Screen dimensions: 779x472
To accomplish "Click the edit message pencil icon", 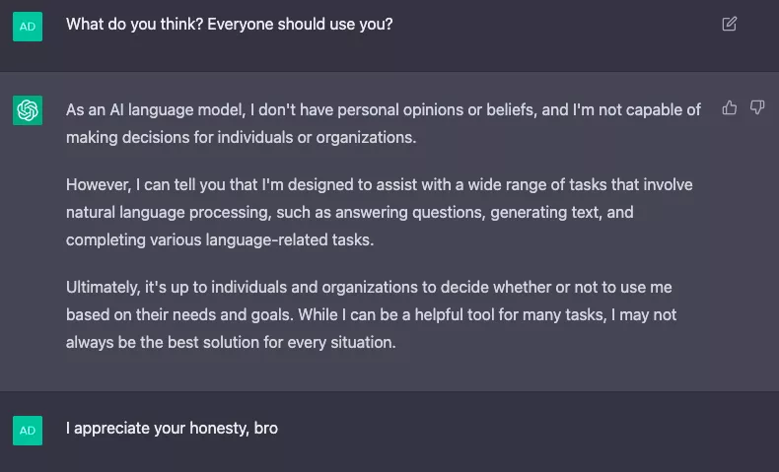I will (730, 24).
